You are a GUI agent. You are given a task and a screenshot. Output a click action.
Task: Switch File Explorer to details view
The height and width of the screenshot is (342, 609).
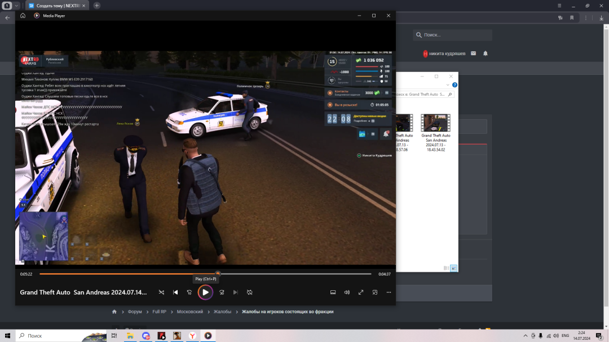coord(447,268)
